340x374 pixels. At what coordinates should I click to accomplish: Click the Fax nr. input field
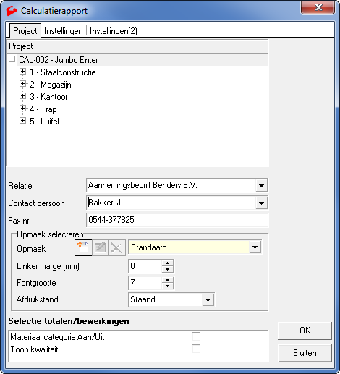[177, 220]
